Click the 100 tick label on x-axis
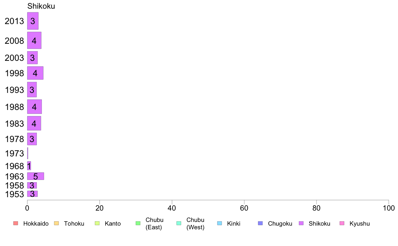This screenshot has height=246, width=398. click(389, 208)
